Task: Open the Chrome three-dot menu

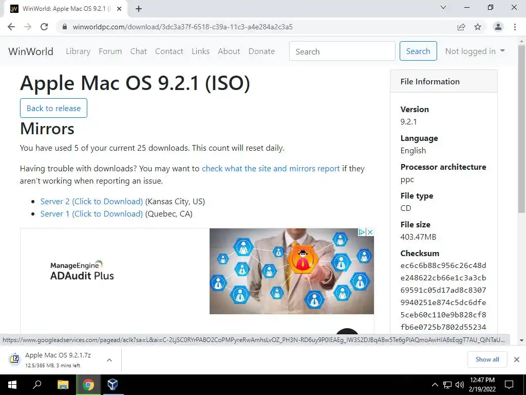Action: coord(515,27)
